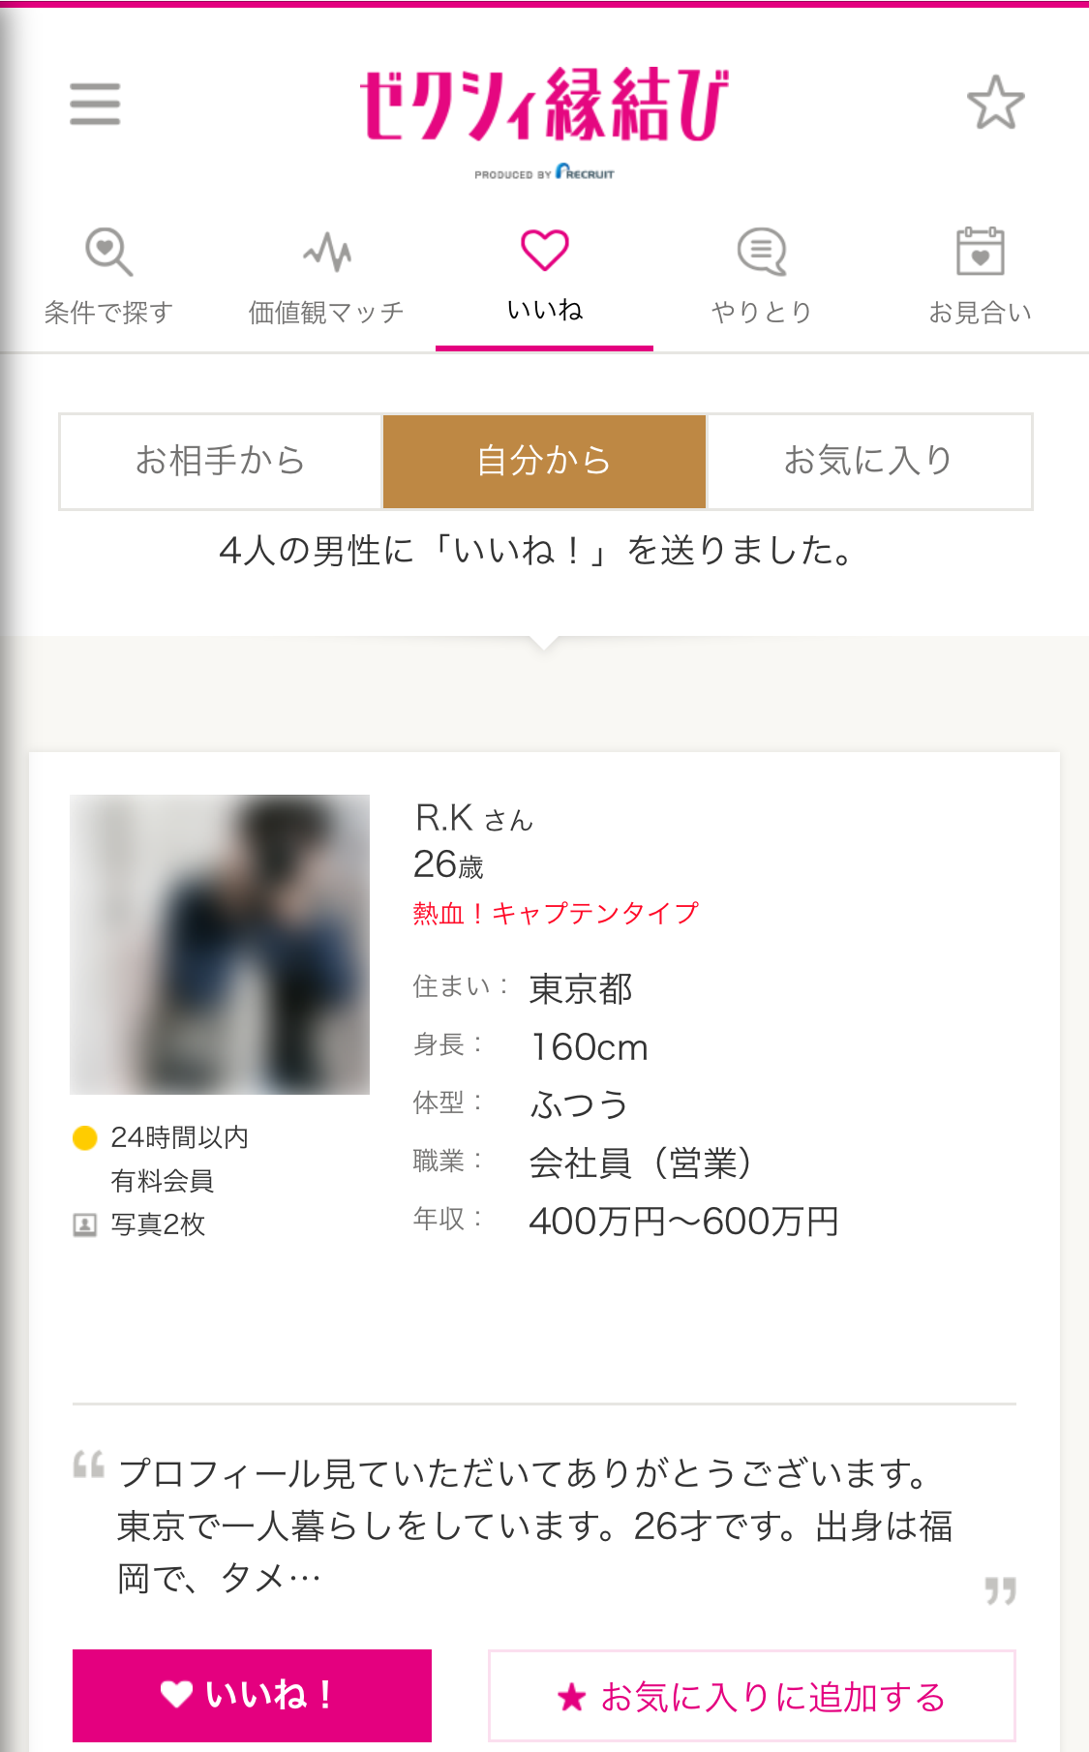Click the star icon in the header
Viewport: 1089px width, 1752px height.
[995, 103]
